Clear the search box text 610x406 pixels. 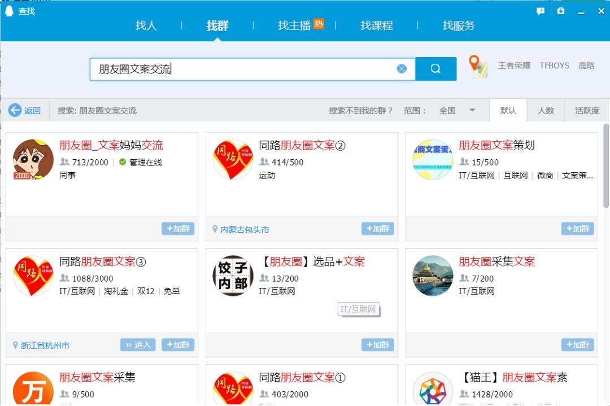(402, 69)
